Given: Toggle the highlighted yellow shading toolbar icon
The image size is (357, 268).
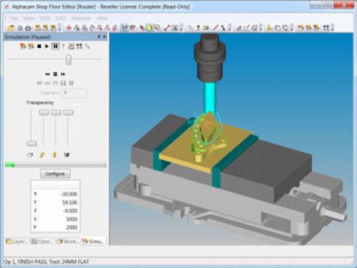Looking at the screenshot, I should (x=149, y=28).
